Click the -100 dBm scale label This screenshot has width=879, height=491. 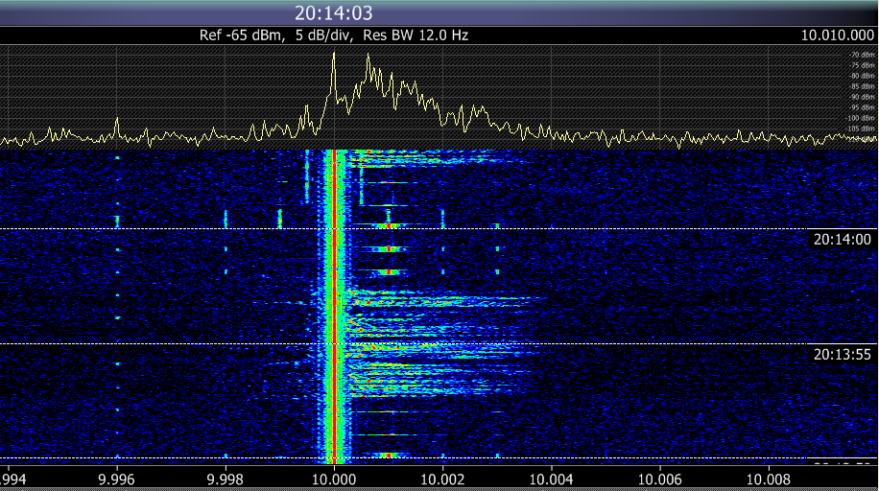861,118
